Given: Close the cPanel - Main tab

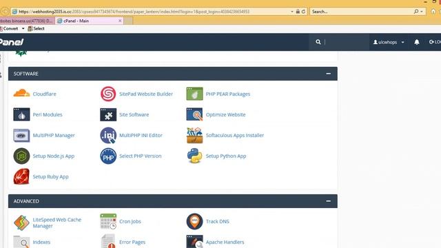Looking at the screenshot, I should [x=120, y=21].
